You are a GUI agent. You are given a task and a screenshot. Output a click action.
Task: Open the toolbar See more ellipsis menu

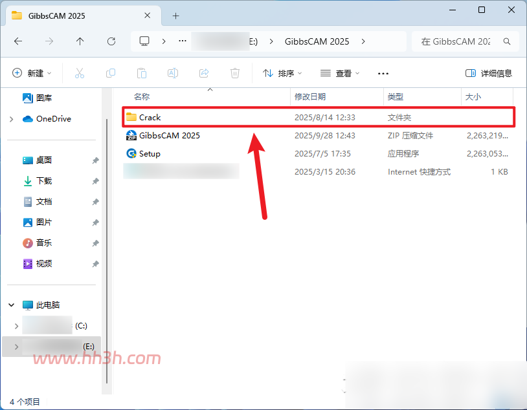coord(383,73)
